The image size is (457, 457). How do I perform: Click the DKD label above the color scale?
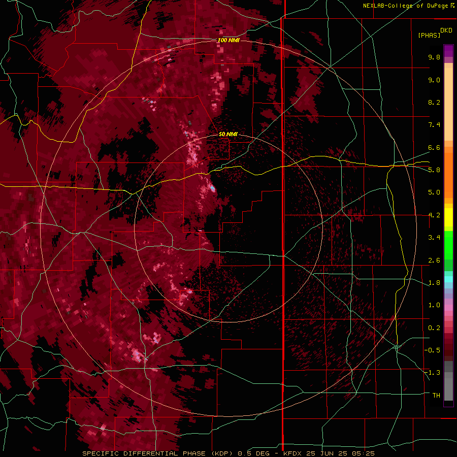pyautogui.click(x=446, y=30)
